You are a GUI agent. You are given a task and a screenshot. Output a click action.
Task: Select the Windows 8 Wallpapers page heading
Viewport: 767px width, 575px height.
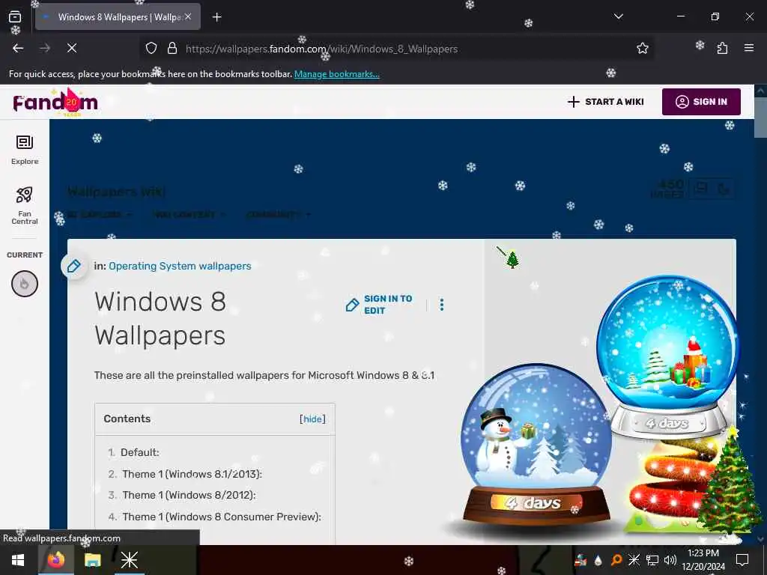pyautogui.click(x=160, y=318)
